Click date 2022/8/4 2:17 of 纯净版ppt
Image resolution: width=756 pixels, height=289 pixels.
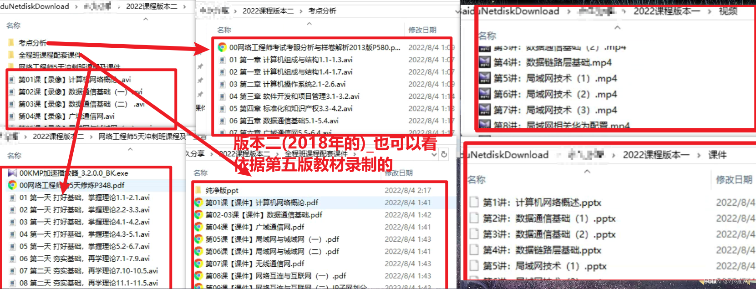408,190
